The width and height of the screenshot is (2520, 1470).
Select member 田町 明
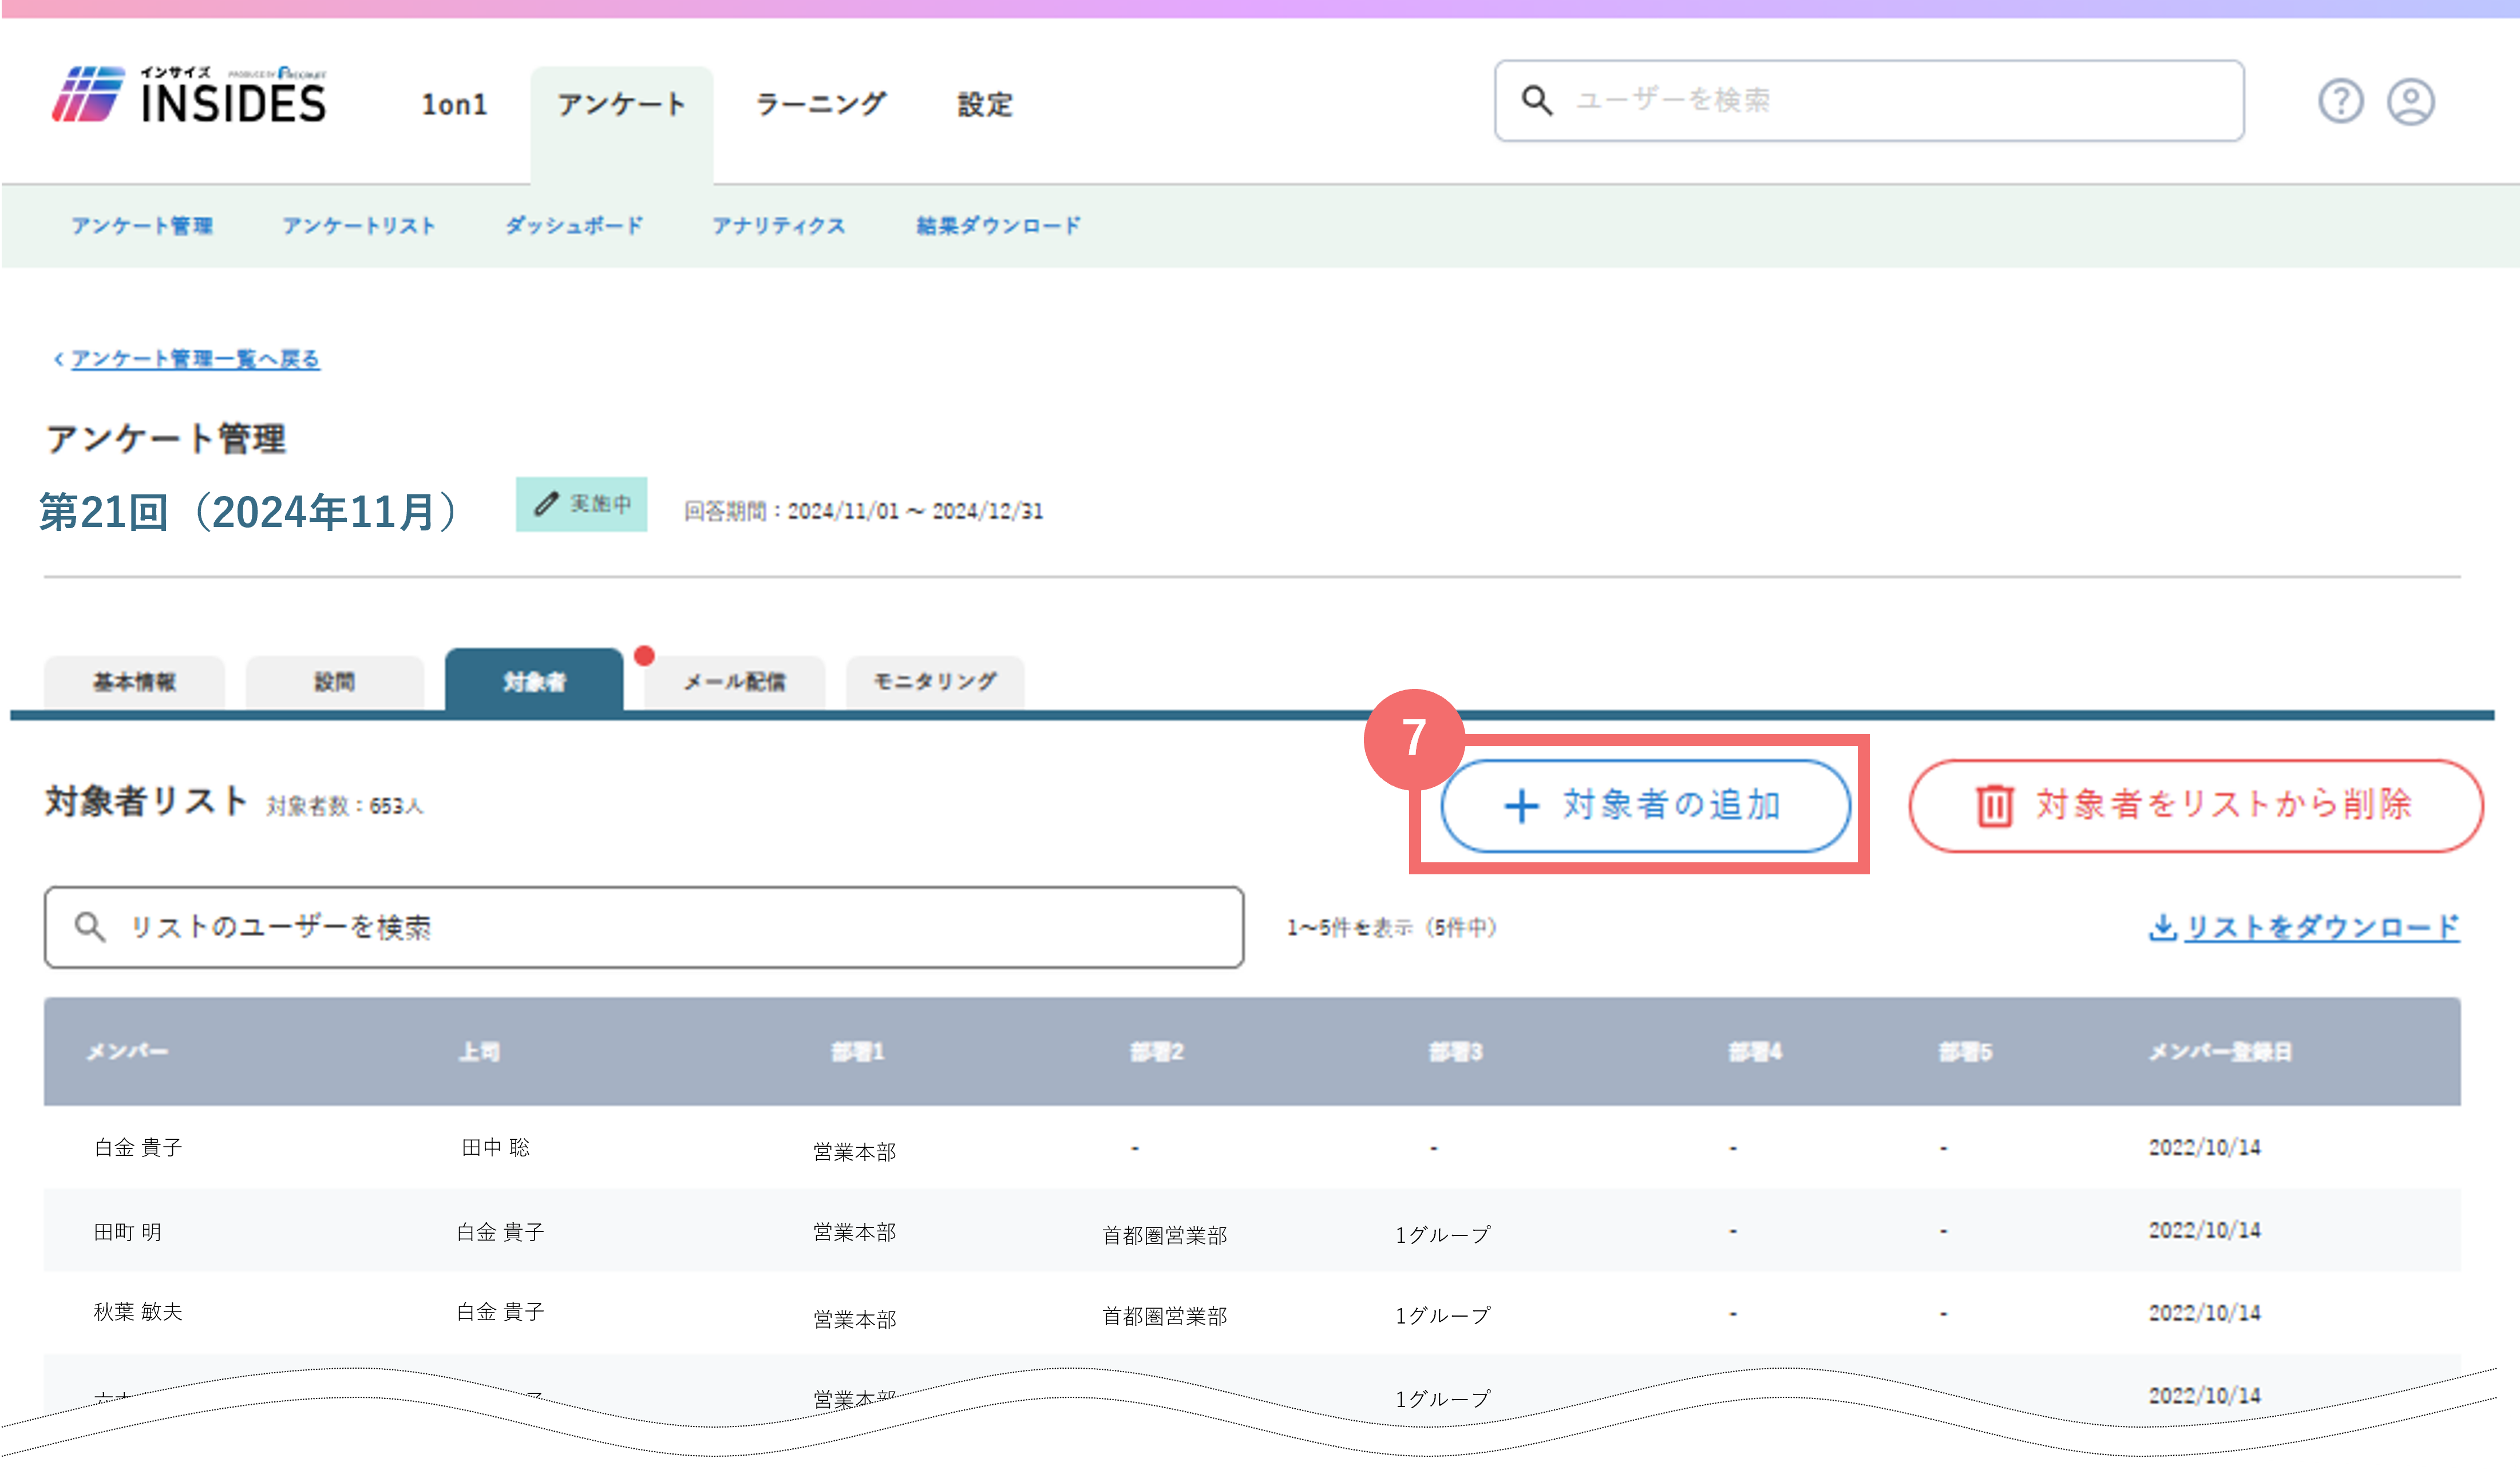(127, 1232)
